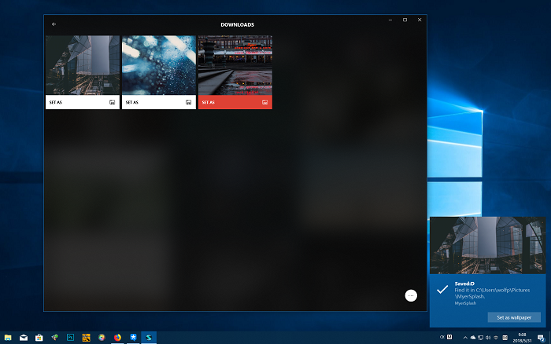Open File Explorer from the taskbar
The width and height of the screenshot is (551, 344).
pos(8,338)
